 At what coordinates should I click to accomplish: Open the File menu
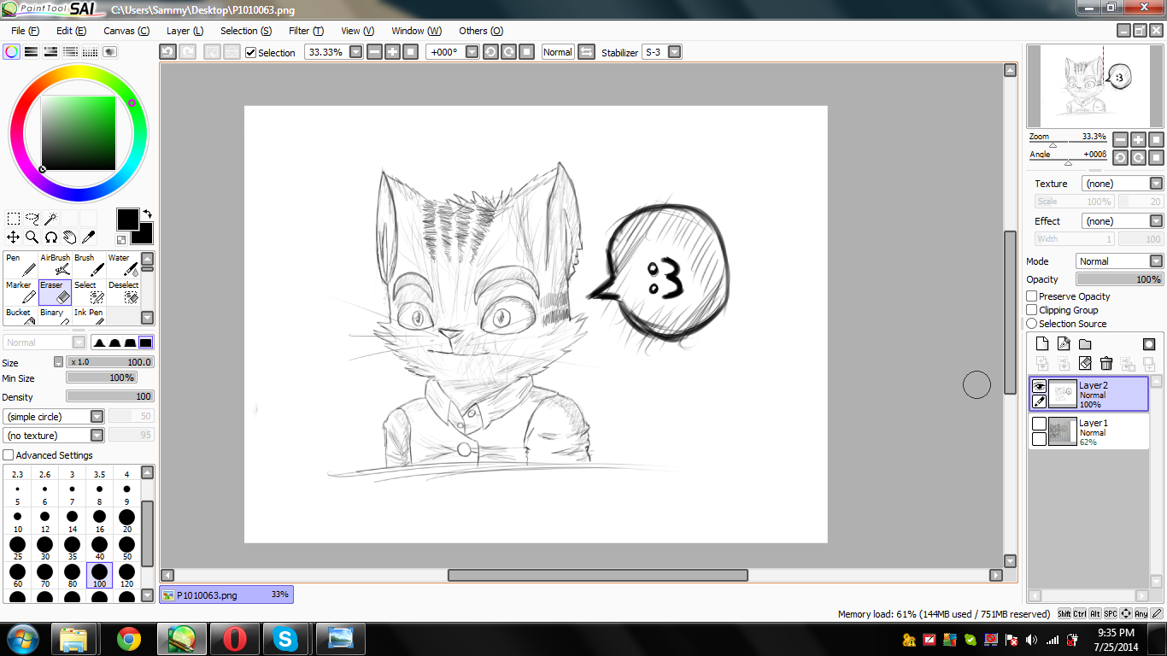point(25,31)
